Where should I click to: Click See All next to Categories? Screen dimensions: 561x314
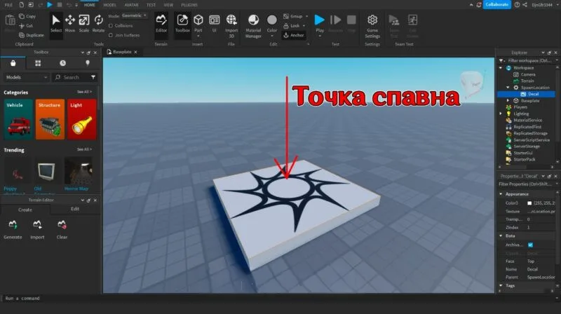(84, 92)
